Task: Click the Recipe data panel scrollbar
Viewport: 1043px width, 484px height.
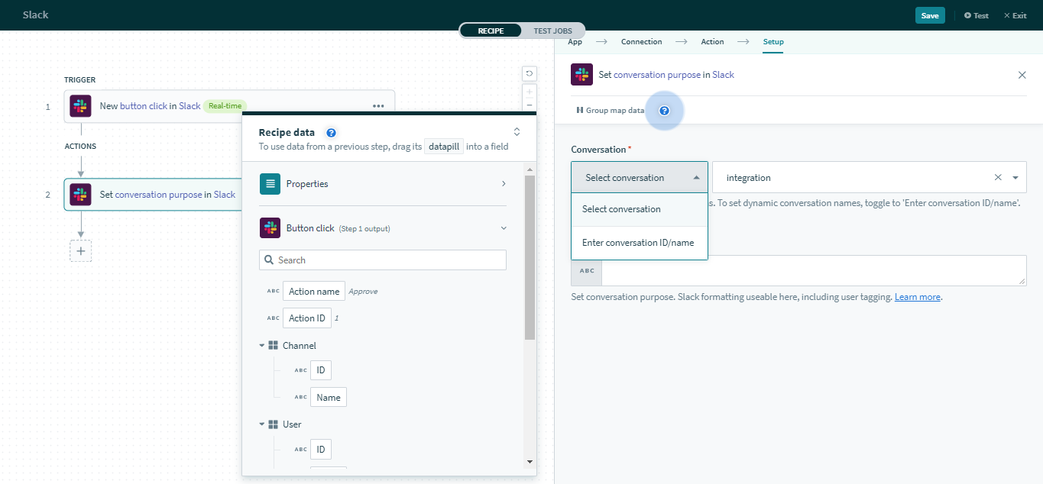Action: click(530, 260)
